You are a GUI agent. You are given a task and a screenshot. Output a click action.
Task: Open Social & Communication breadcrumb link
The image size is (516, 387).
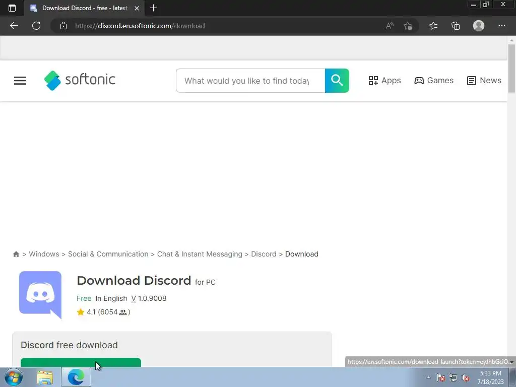click(108, 254)
